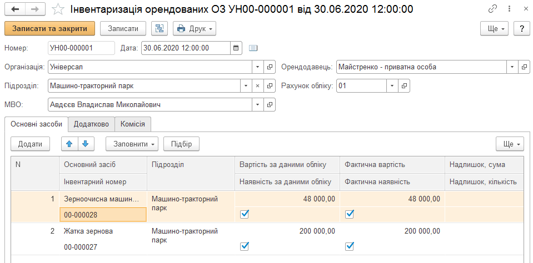The height and width of the screenshot is (263, 533).
Task: Select accounting value 48 000,00
Action: [x=287, y=199]
